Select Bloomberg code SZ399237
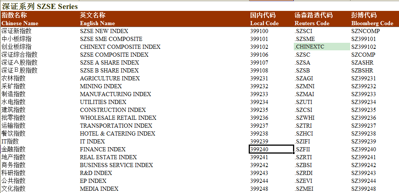Screen dimensions: 399x193 (x=364, y=126)
